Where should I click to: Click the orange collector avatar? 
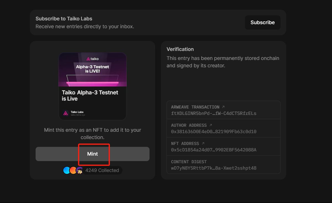click(x=73, y=170)
